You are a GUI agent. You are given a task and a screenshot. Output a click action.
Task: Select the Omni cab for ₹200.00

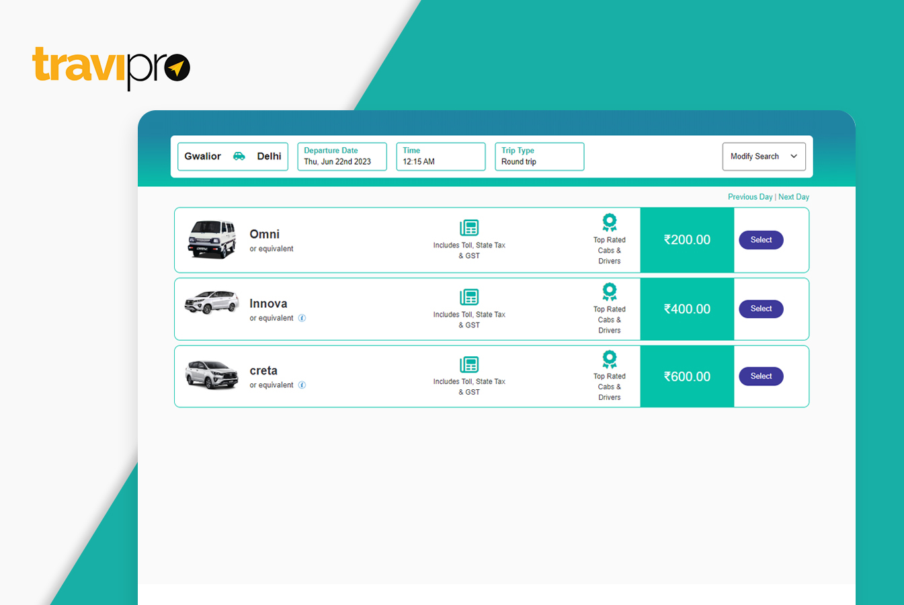coord(761,240)
